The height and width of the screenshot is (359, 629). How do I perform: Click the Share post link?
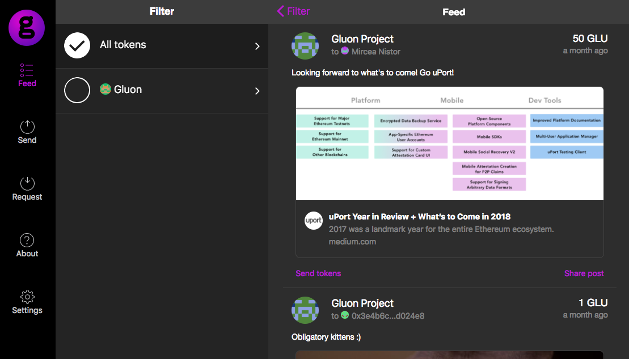(584, 273)
